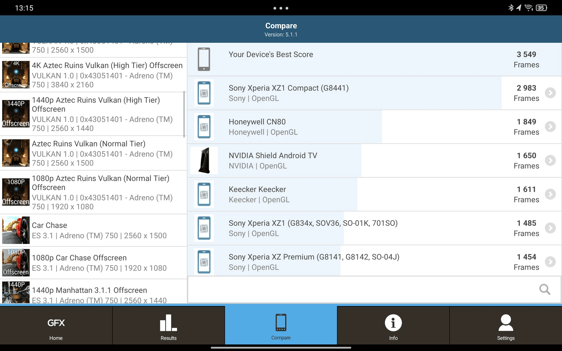Select 4K Aztec Ruins Vulkan High Tier Offscreen test
Screen dimensions: 562x351
point(93,75)
